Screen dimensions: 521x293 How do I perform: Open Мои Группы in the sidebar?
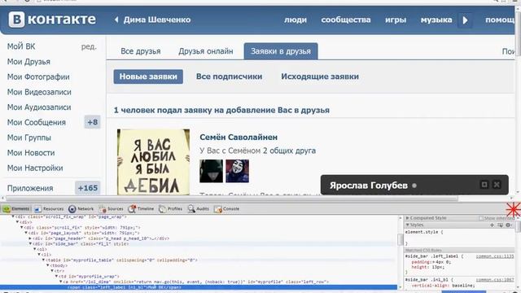(x=29, y=138)
